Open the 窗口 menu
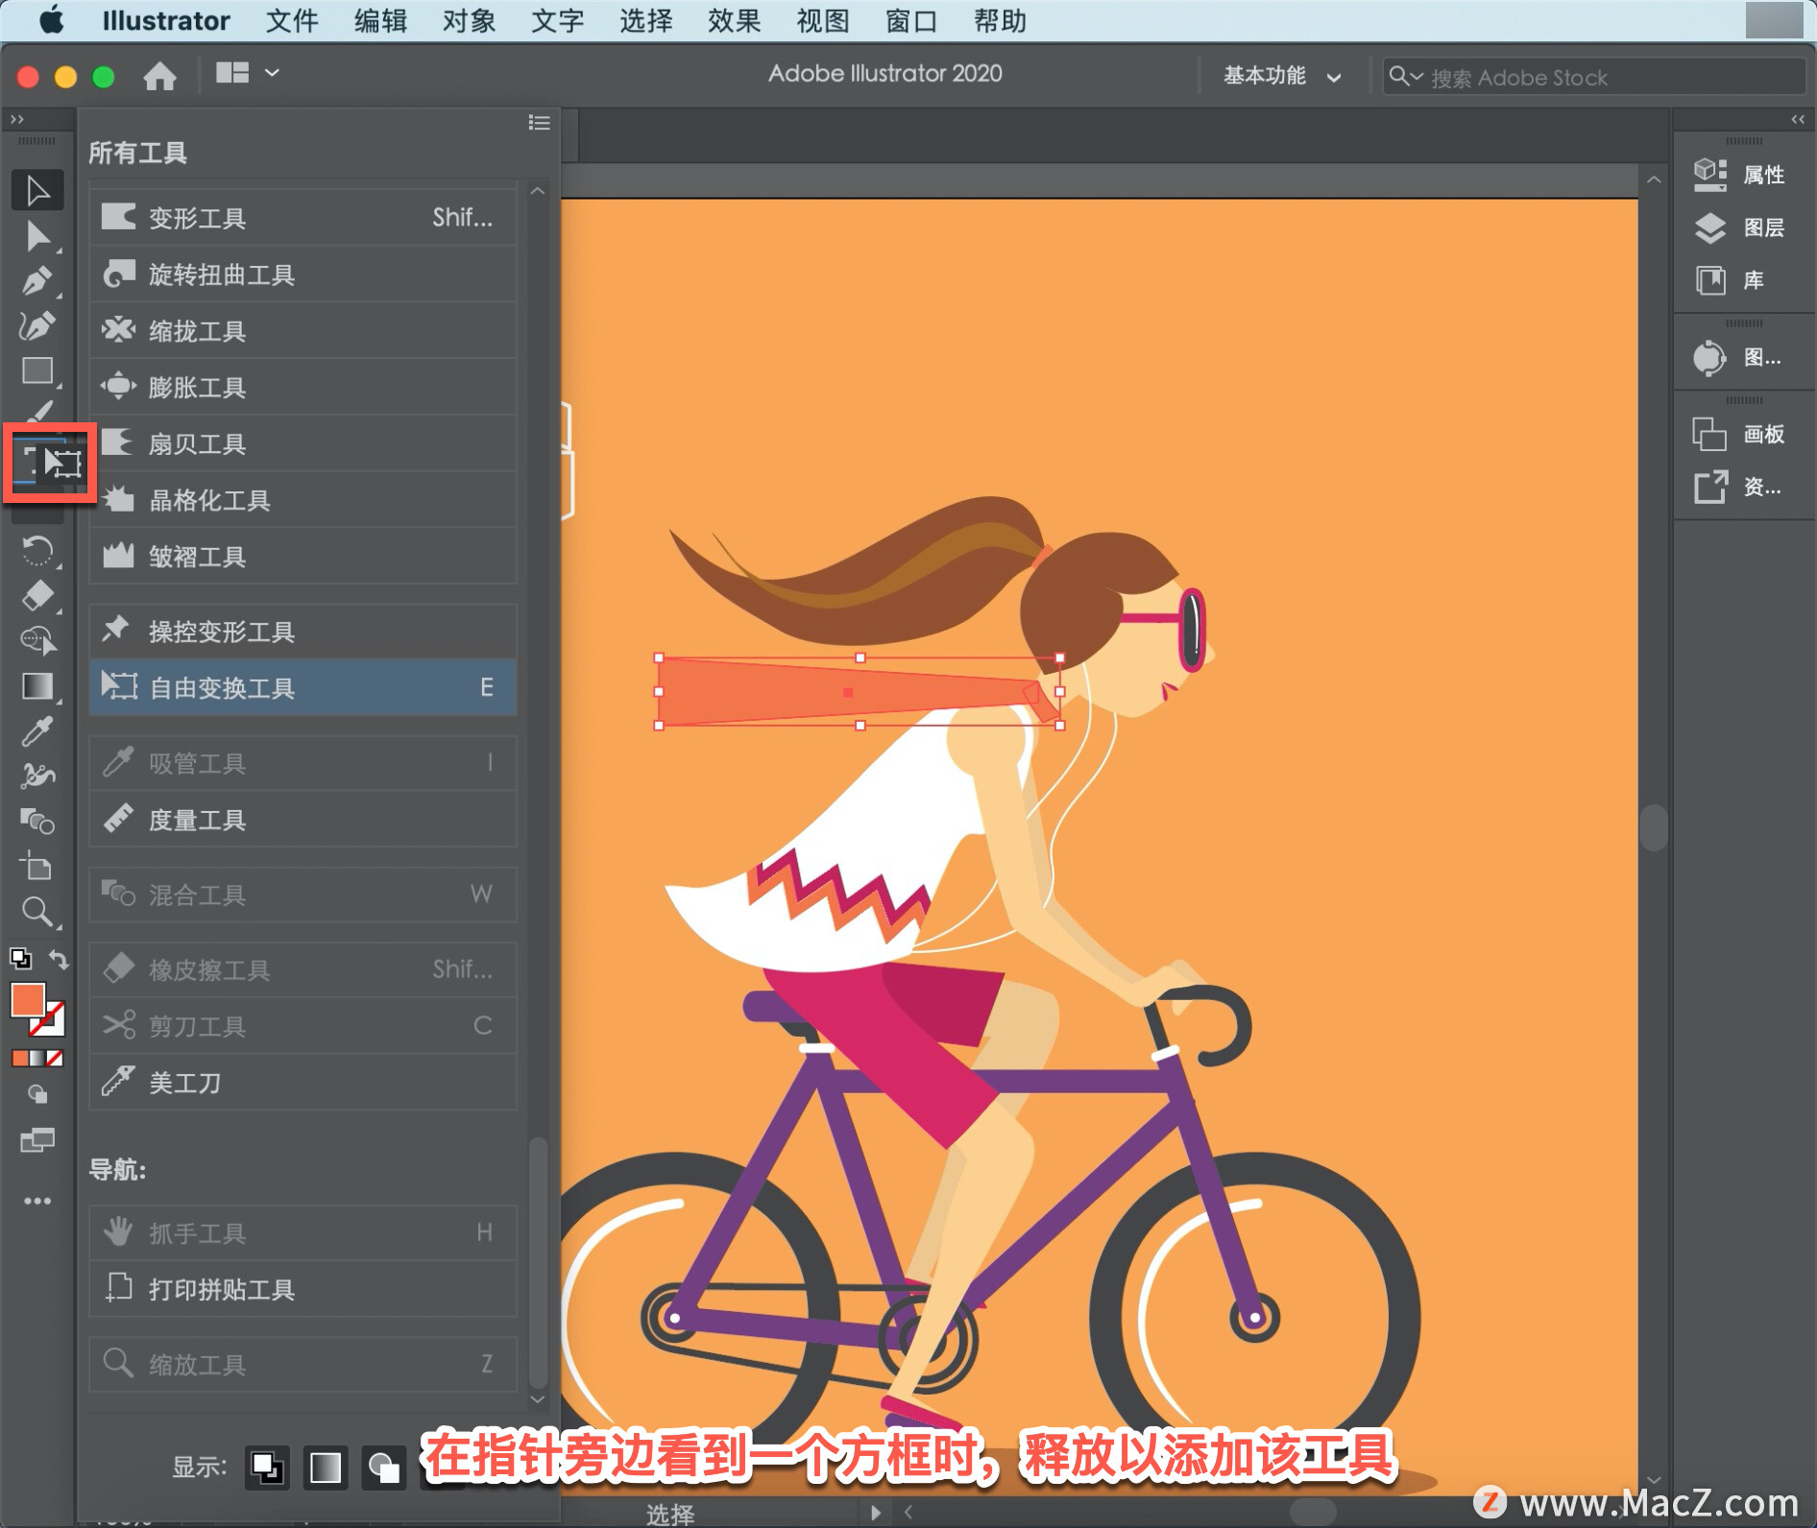Image resolution: width=1817 pixels, height=1528 pixels. (x=910, y=21)
